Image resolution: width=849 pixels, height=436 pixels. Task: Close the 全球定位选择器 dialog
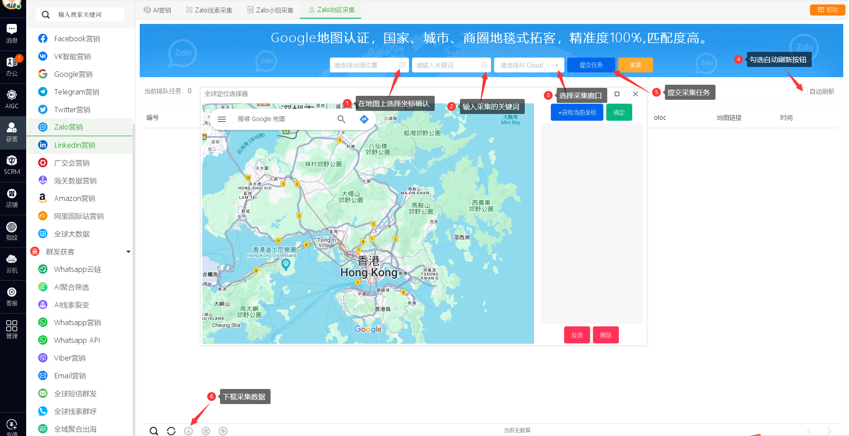point(636,94)
